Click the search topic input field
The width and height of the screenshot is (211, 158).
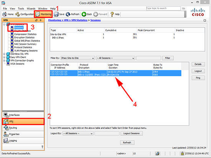(163, 8)
